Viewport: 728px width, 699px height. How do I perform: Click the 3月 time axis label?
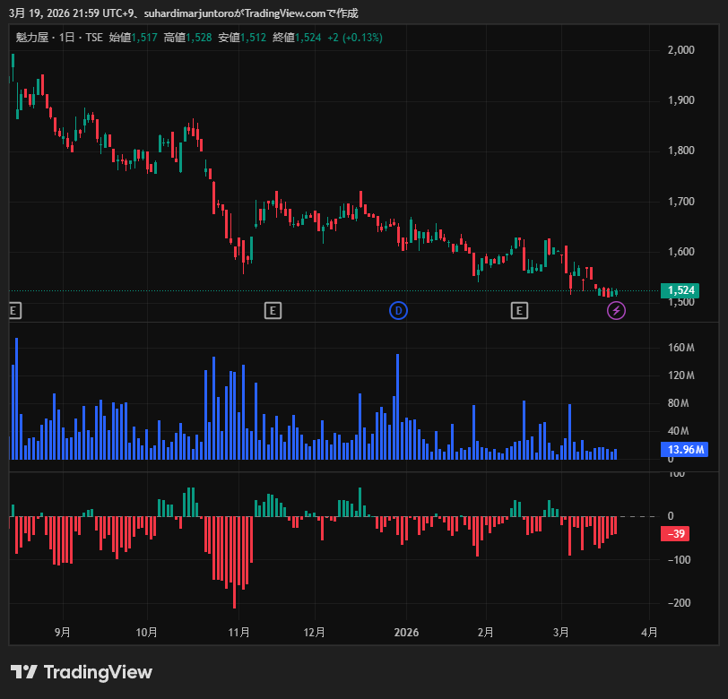click(561, 633)
